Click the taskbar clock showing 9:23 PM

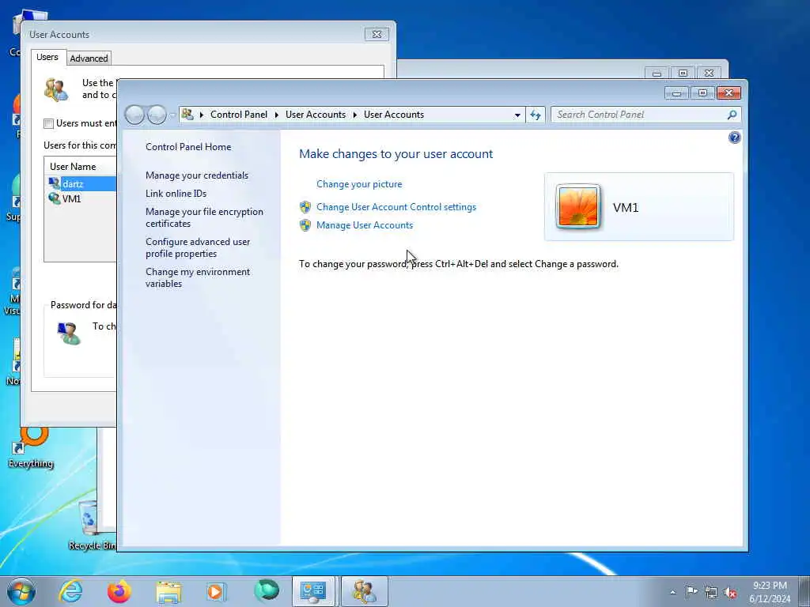click(x=770, y=591)
